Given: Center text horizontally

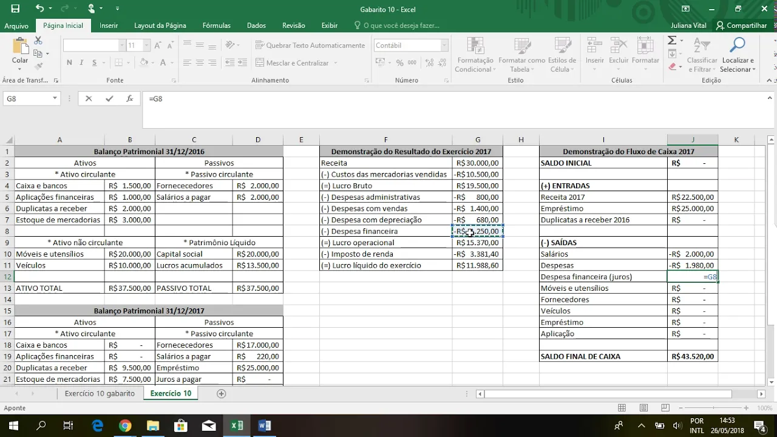Looking at the screenshot, I should coord(200,63).
